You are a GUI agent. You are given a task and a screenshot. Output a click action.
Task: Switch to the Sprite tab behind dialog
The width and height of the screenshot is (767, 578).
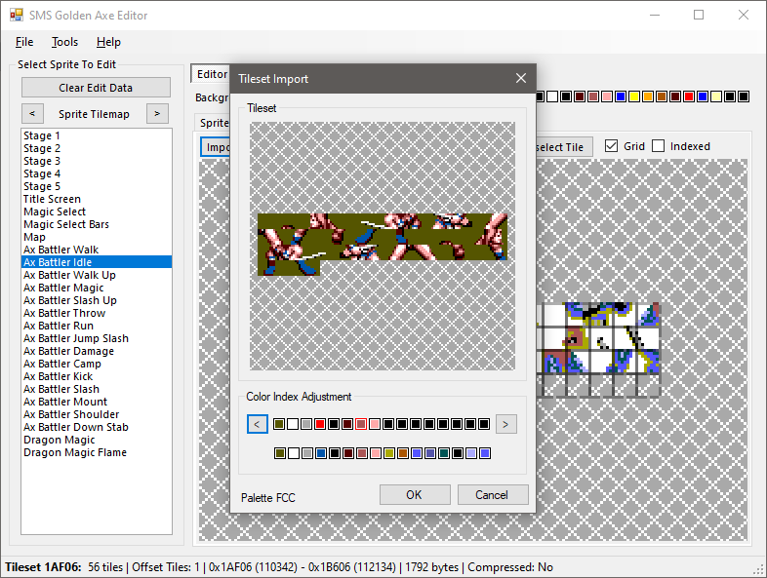click(x=214, y=123)
